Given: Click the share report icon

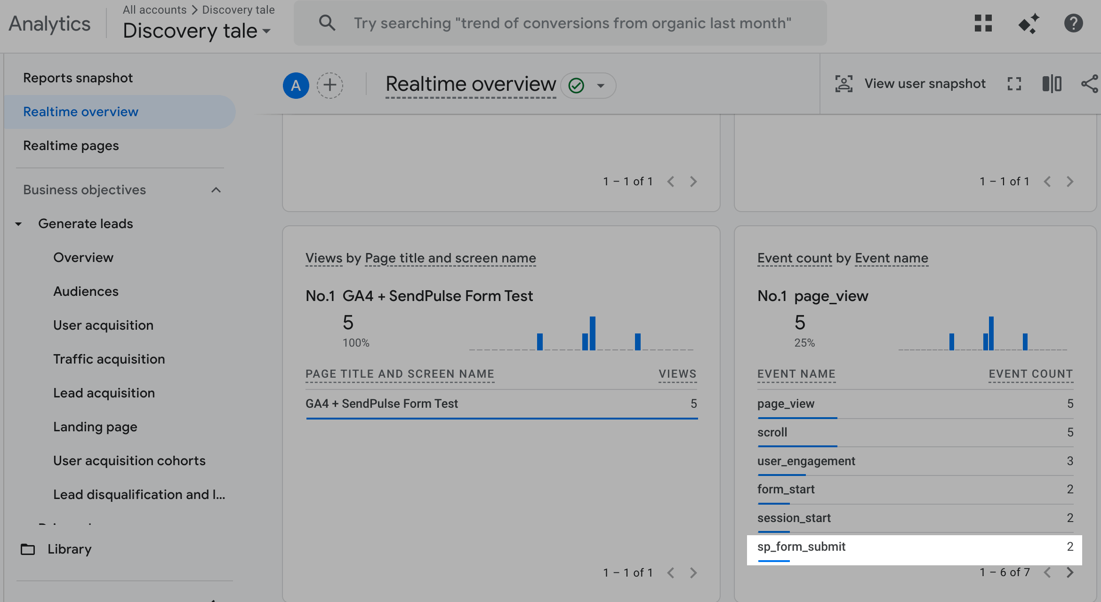Looking at the screenshot, I should tap(1089, 84).
